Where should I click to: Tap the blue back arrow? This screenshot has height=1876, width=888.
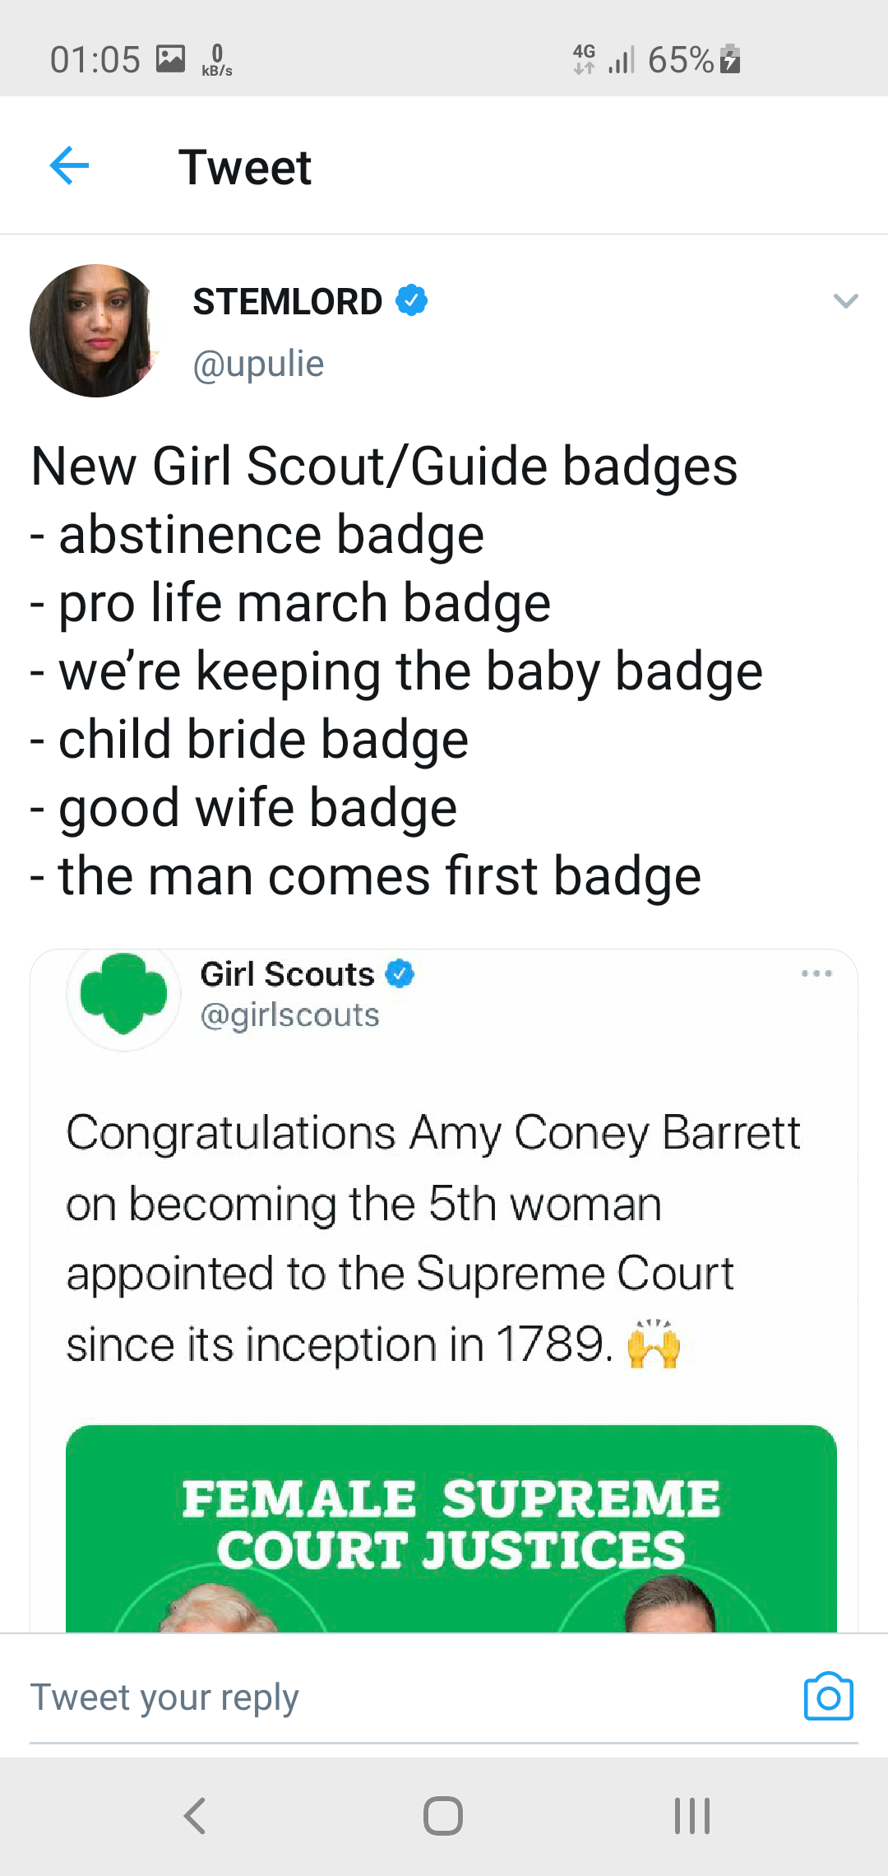[69, 166]
